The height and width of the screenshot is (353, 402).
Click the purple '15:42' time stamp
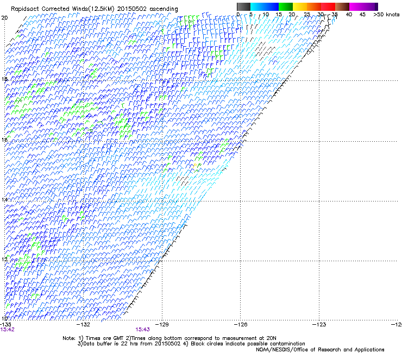[x=8, y=330]
